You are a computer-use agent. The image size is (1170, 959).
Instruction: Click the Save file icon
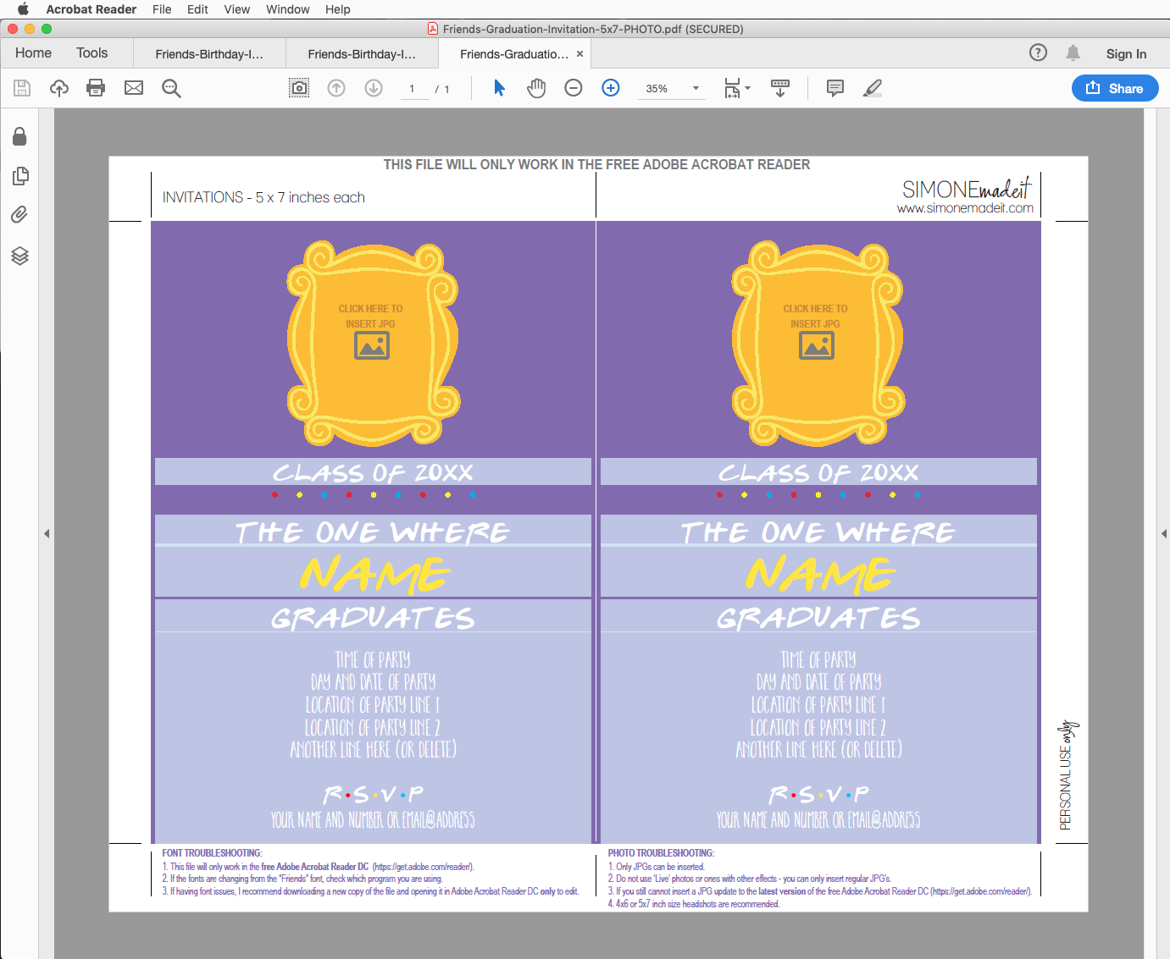22,88
